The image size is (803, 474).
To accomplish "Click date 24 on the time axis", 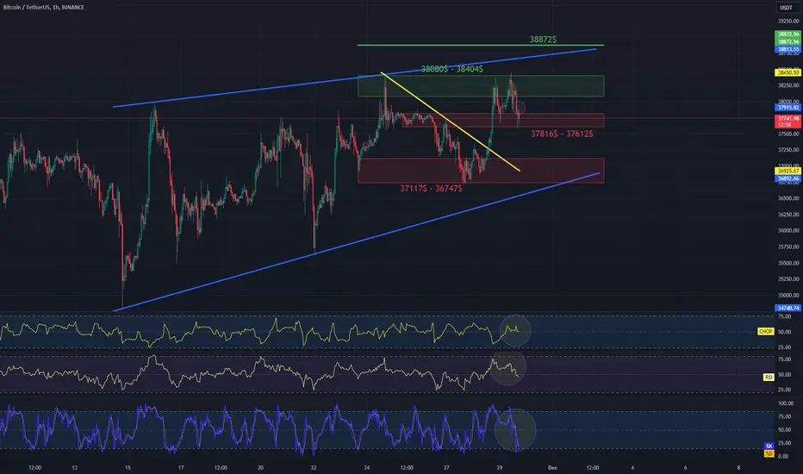I will point(367,467).
